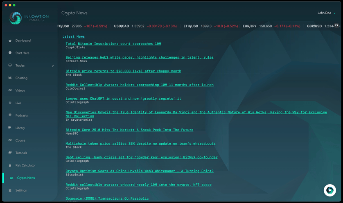Image resolution: width=343 pixels, height=203 pixels.
Task: Open Crypto Optimism Soars As China article
Action: pos(140,171)
